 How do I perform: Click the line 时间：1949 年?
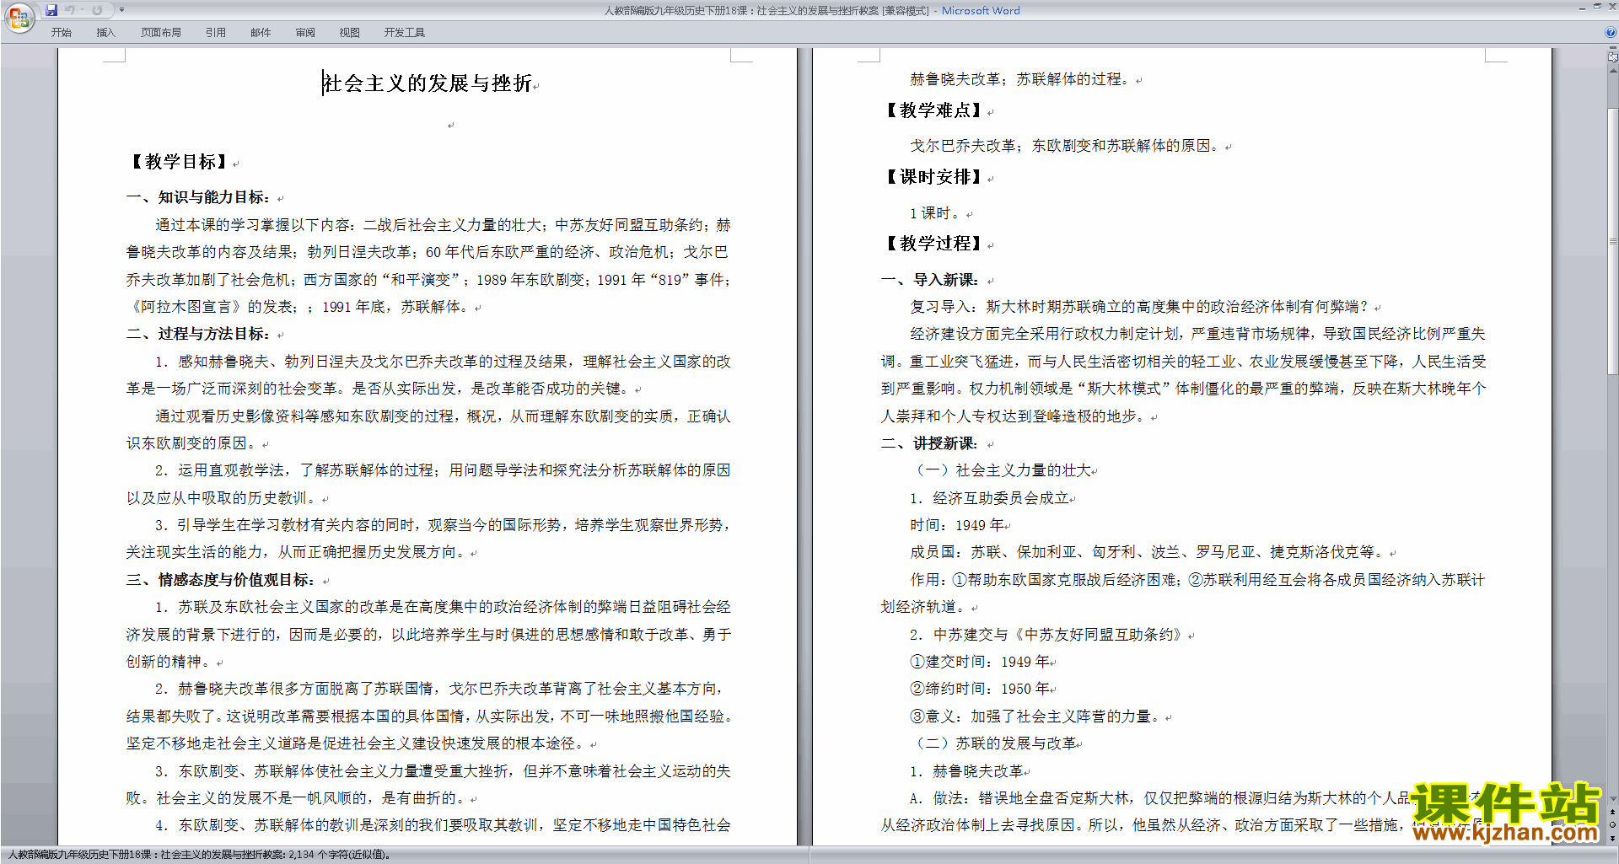click(957, 525)
